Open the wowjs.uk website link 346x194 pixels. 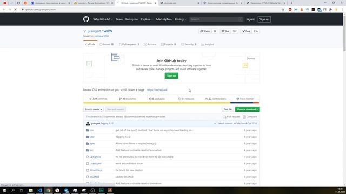click(157, 90)
